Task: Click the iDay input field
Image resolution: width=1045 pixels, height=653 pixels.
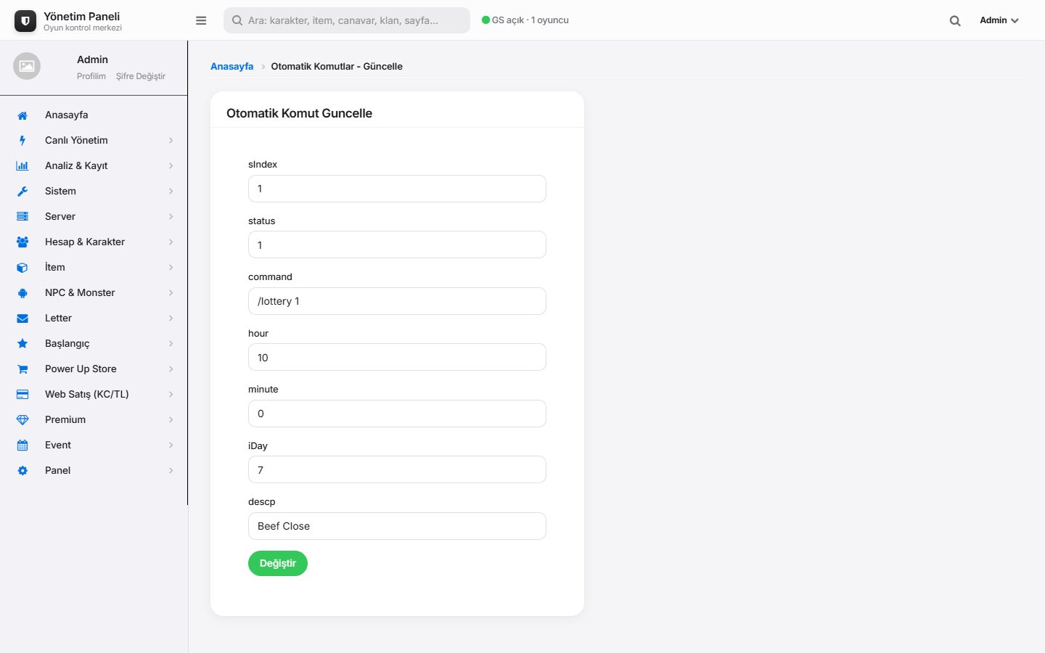Action: coord(397,470)
